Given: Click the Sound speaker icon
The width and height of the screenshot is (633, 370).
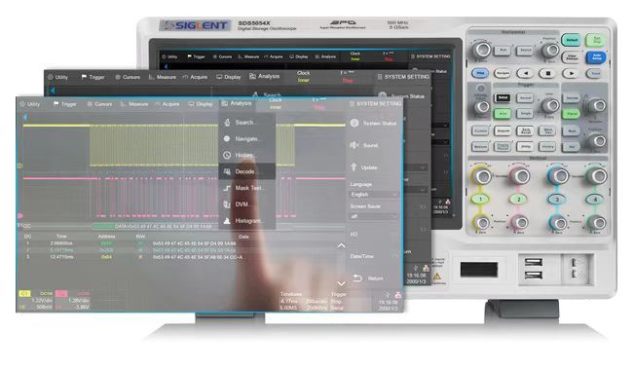Looking at the screenshot, I should 354,145.
